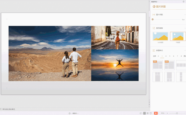Switch to normal view in status bar
Image resolution: width=186 pixels, height=115 pixels.
pos(144,113)
